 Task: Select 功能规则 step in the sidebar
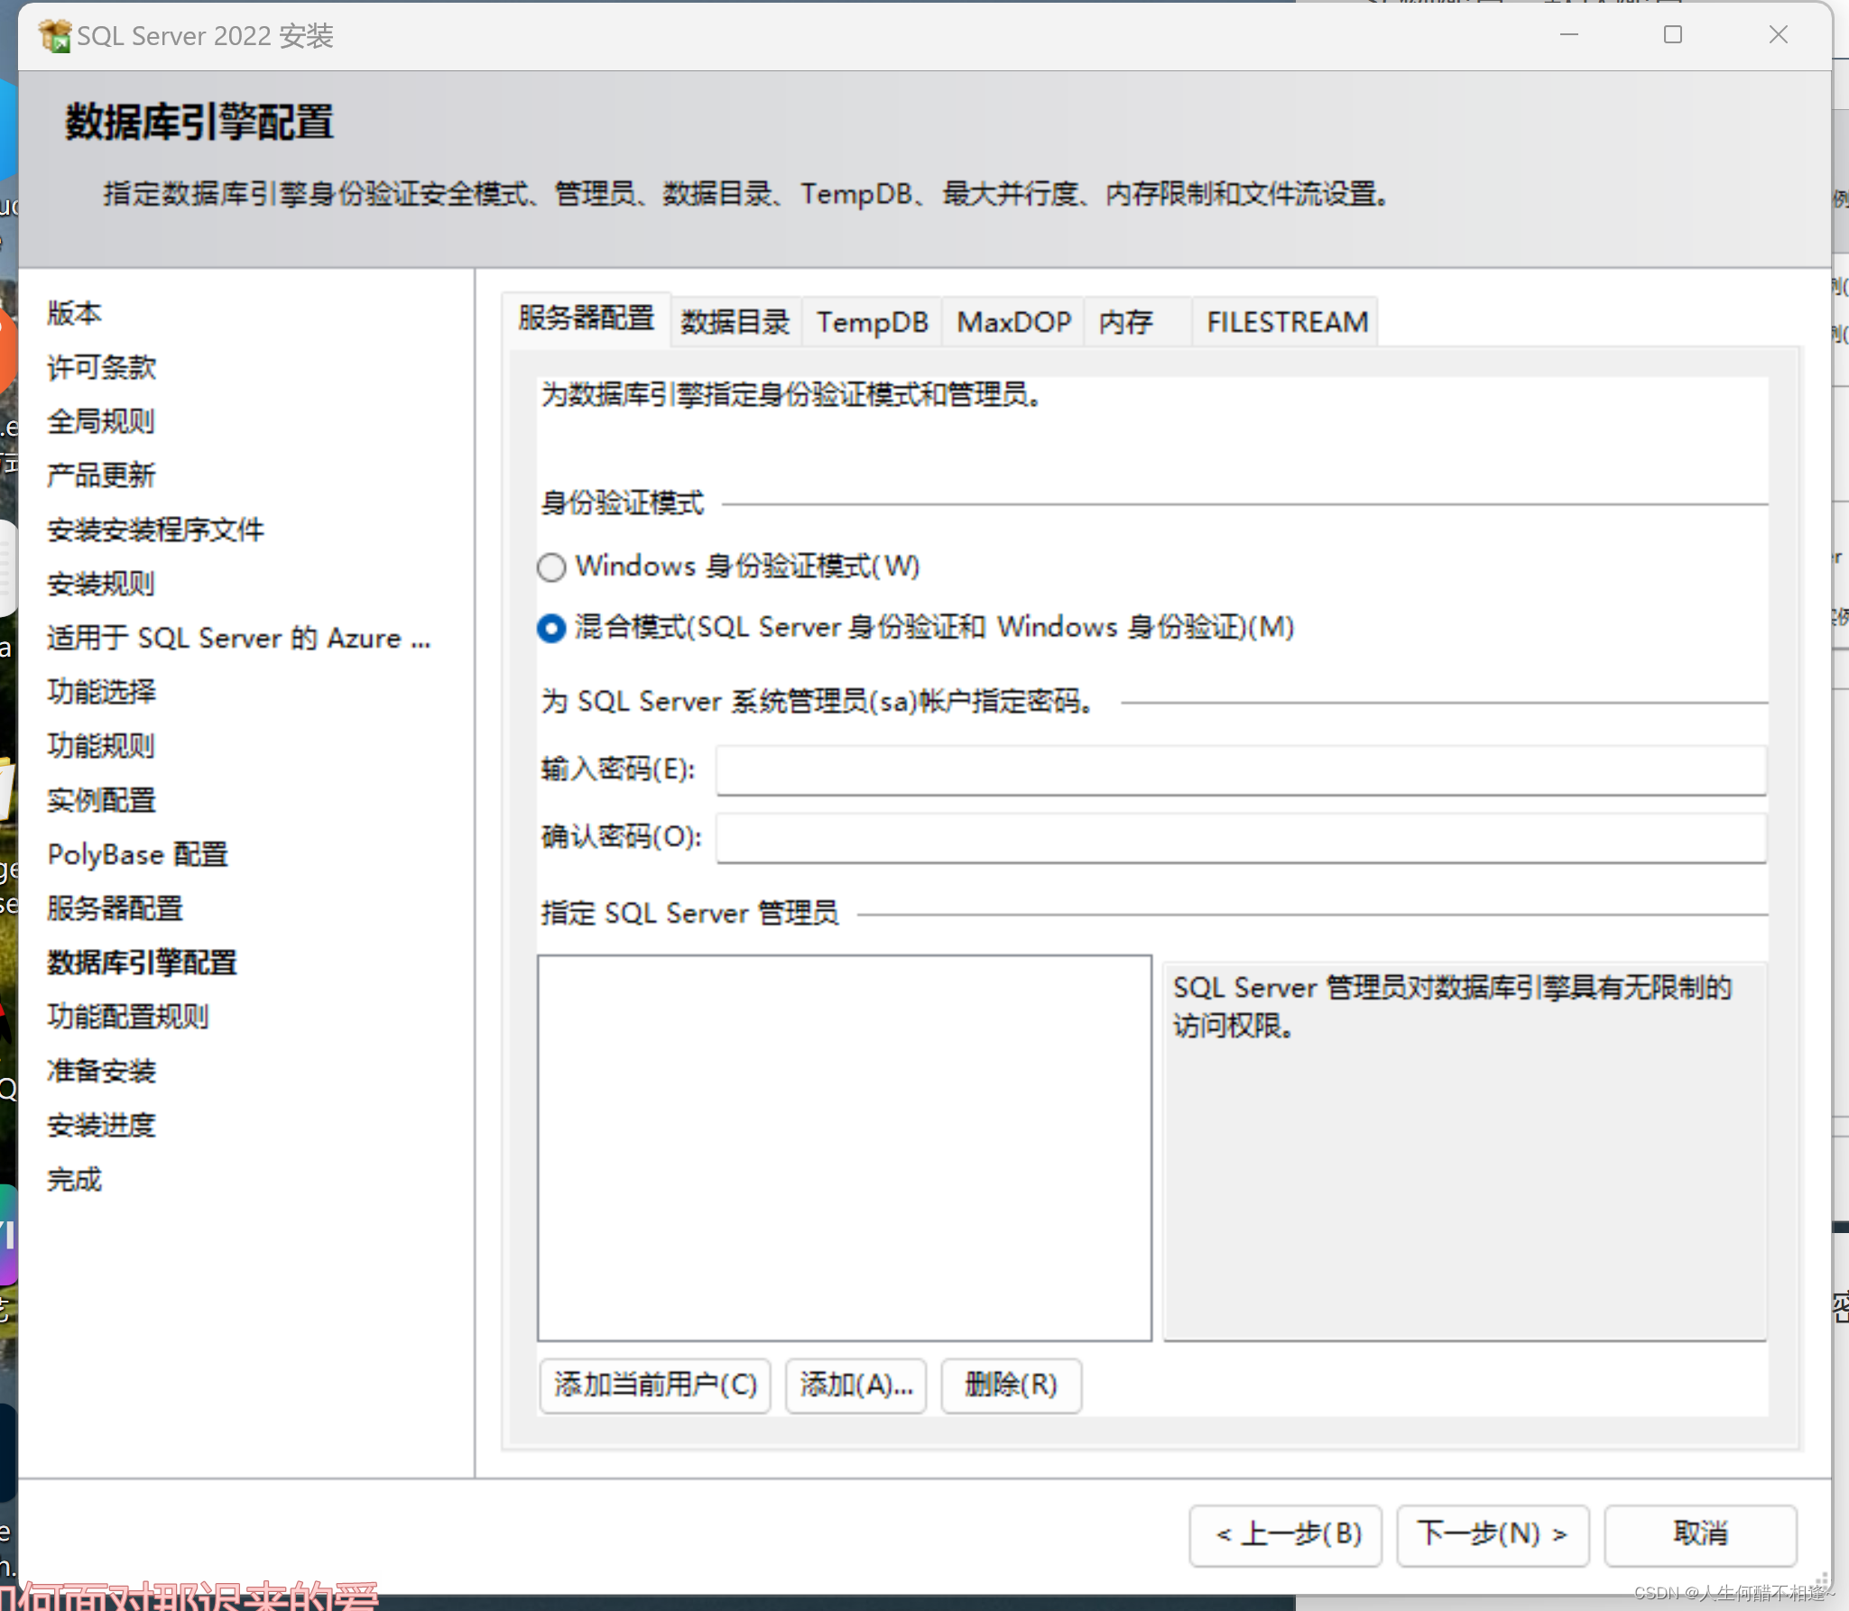pyautogui.click(x=102, y=746)
